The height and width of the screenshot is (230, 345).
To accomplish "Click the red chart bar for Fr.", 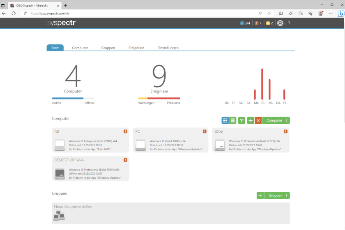I will [x=284, y=94].
